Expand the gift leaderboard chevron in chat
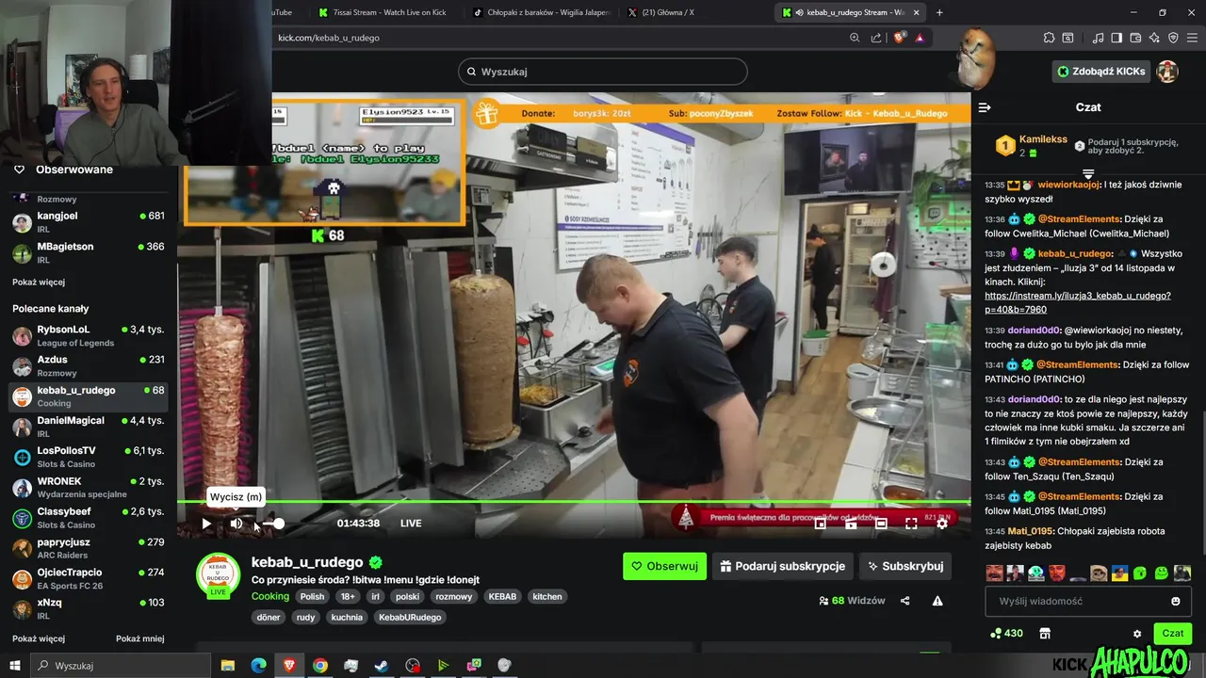Screen dimensions: 1206x678 [x=1088, y=173]
